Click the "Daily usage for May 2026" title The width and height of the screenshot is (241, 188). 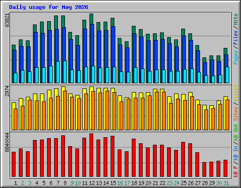tap(48, 8)
